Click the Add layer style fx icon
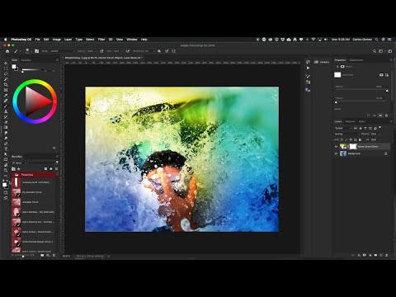Screen dimensions: 396x297 tap(359, 255)
